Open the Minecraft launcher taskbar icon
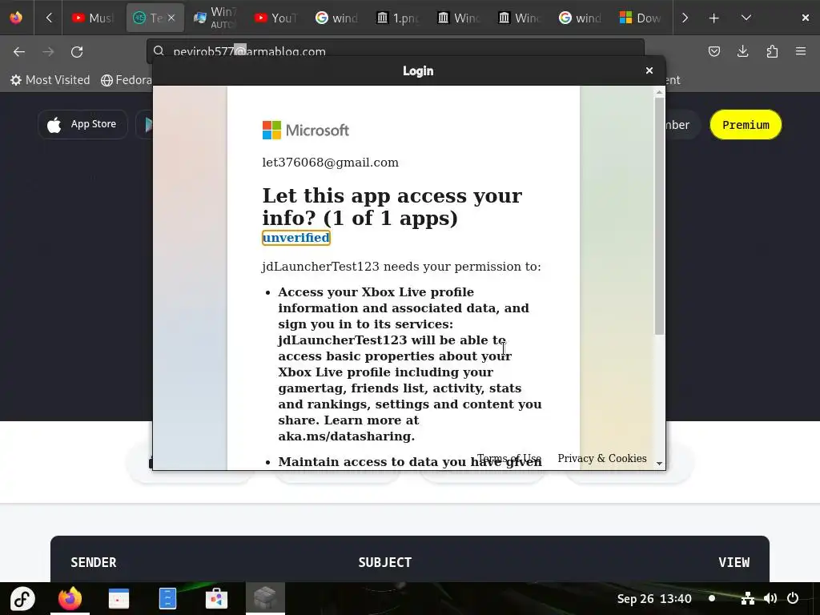 265,598
